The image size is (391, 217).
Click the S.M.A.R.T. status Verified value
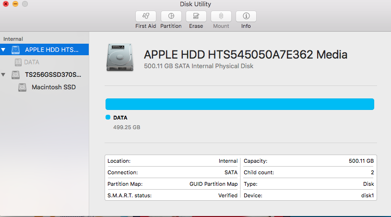coord(228,195)
